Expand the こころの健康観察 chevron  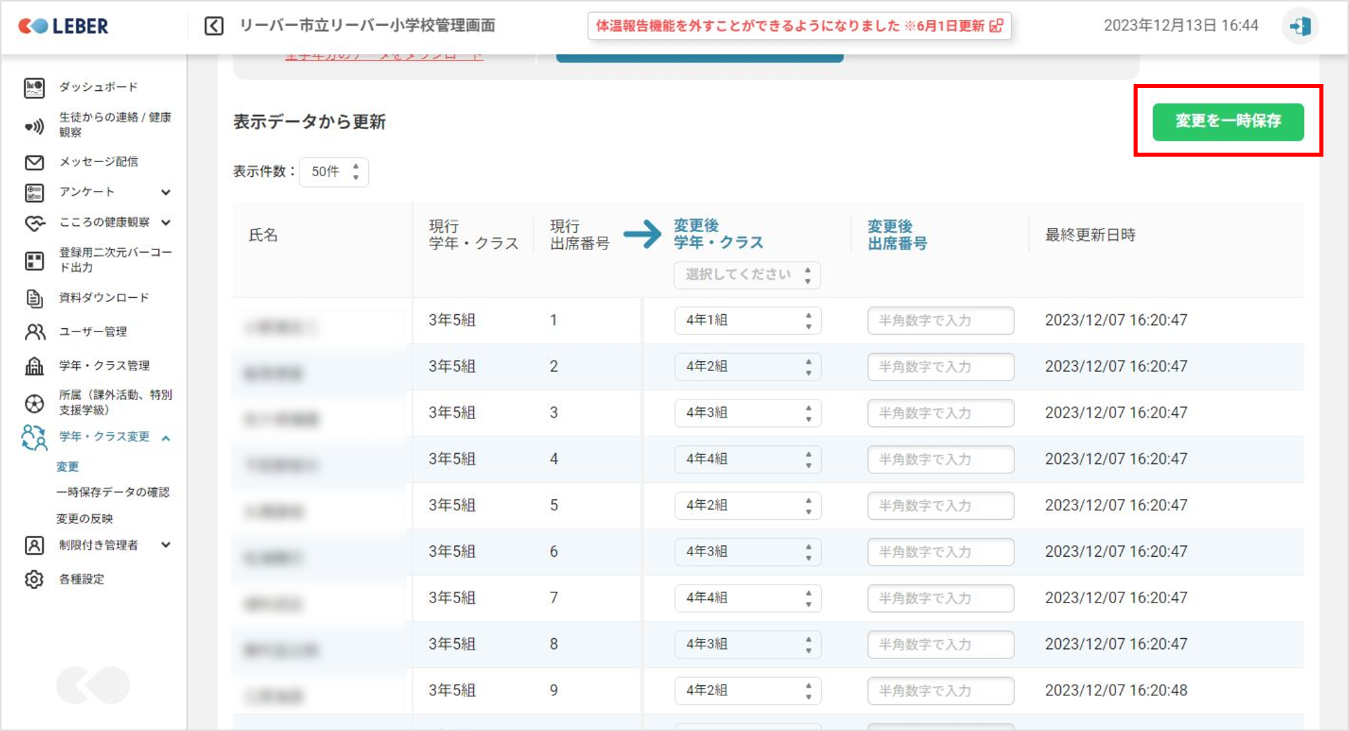coord(166,223)
